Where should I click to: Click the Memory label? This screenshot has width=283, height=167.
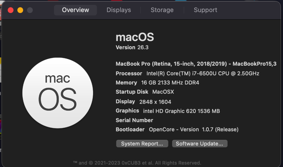tap(126, 83)
